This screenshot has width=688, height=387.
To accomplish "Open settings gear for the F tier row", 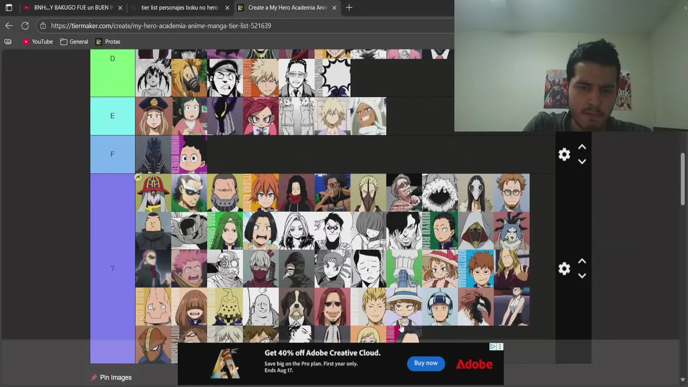I will coord(564,155).
